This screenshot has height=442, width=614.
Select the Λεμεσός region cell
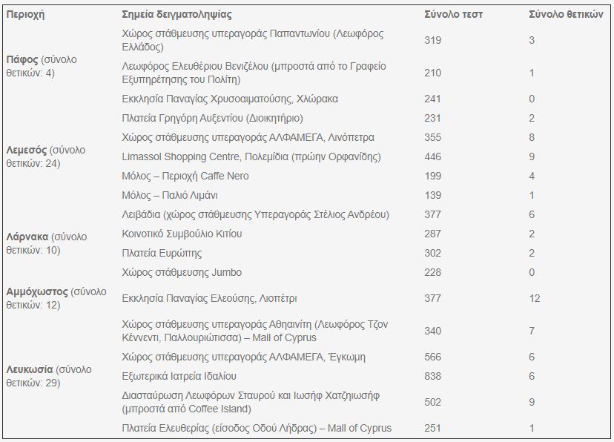[46, 156]
